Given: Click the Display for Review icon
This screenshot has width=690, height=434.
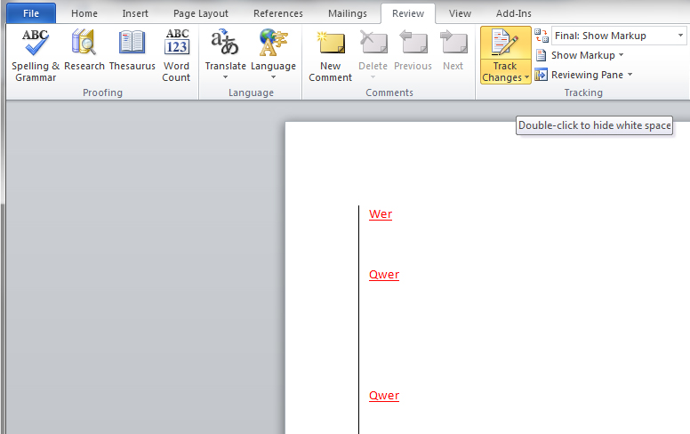Looking at the screenshot, I should (542, 36).
